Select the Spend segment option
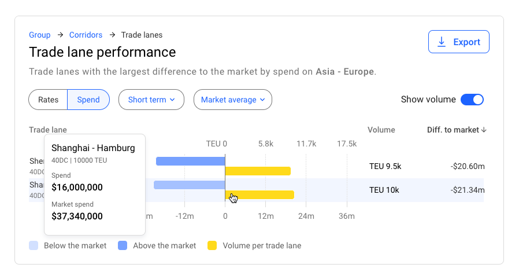 pos(88,100)
